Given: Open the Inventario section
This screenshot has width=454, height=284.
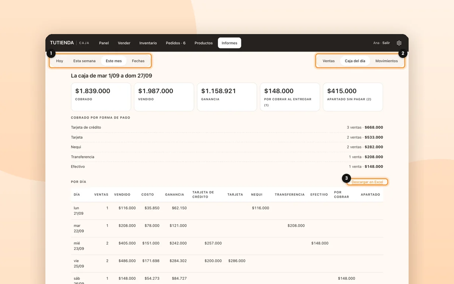Looking at the screenshot, I should point(148,43).
